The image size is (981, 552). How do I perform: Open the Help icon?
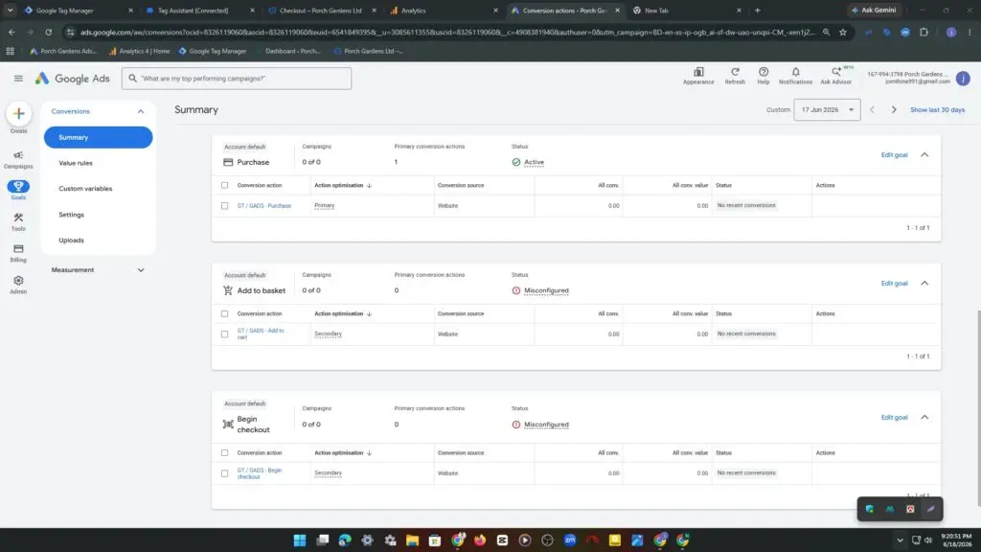pos(763,76)
